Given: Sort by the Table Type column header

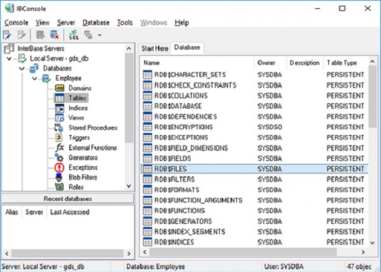Looking at the screenshot, I should pos(346,63).
